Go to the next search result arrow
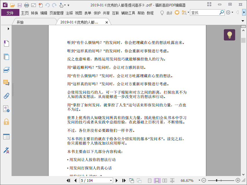This screenshot has height=185, width=247. click(x=244, y=12)
